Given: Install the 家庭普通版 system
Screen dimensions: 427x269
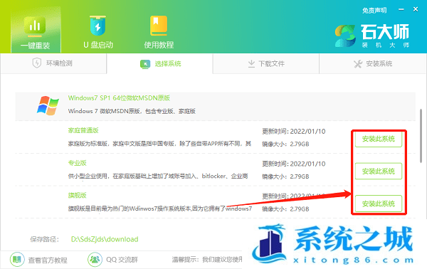Looking at the screenshot, I should [x=379, y=139].
